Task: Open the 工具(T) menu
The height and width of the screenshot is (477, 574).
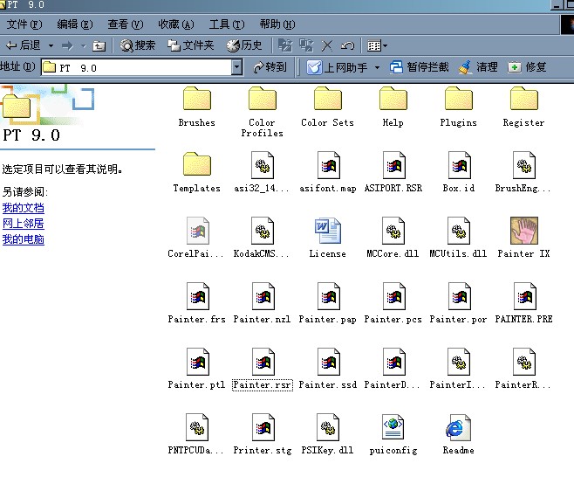Action: click(227, 24)
